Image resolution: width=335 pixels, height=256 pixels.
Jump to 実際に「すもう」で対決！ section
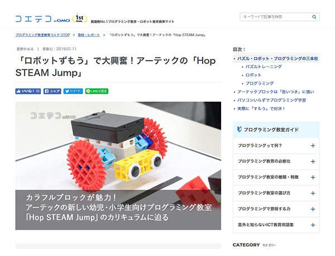261,109
